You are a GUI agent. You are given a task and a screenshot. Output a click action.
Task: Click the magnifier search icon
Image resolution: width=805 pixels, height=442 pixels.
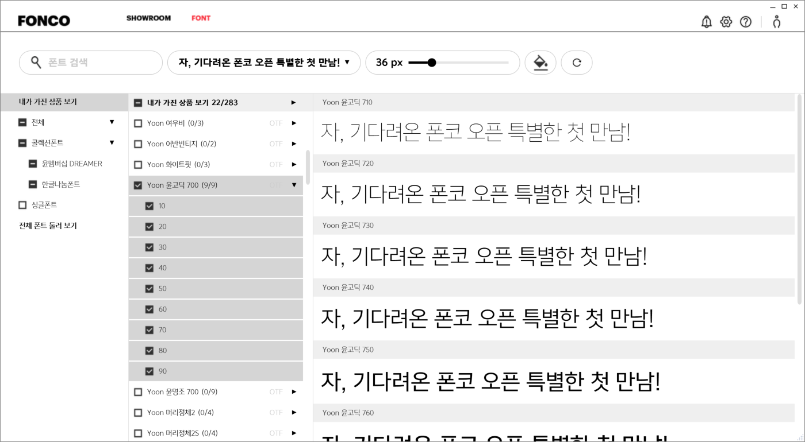click(36, 62)
